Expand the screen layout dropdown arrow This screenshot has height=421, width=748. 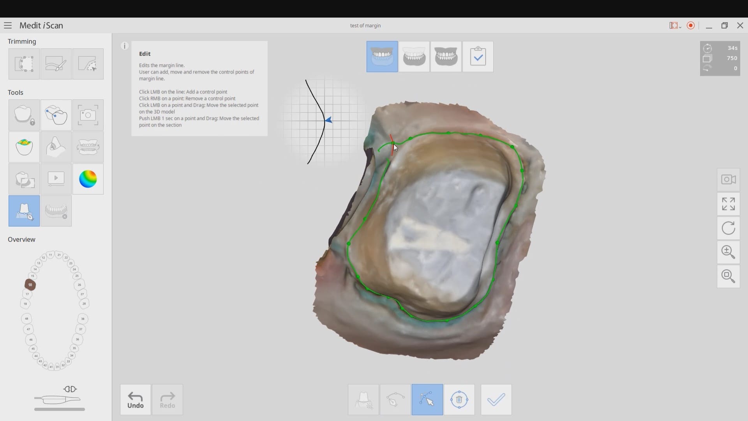(680, 27)
